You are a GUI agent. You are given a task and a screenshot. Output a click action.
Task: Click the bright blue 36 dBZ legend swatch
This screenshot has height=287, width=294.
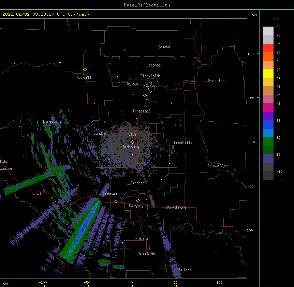(x=268, y=124)
